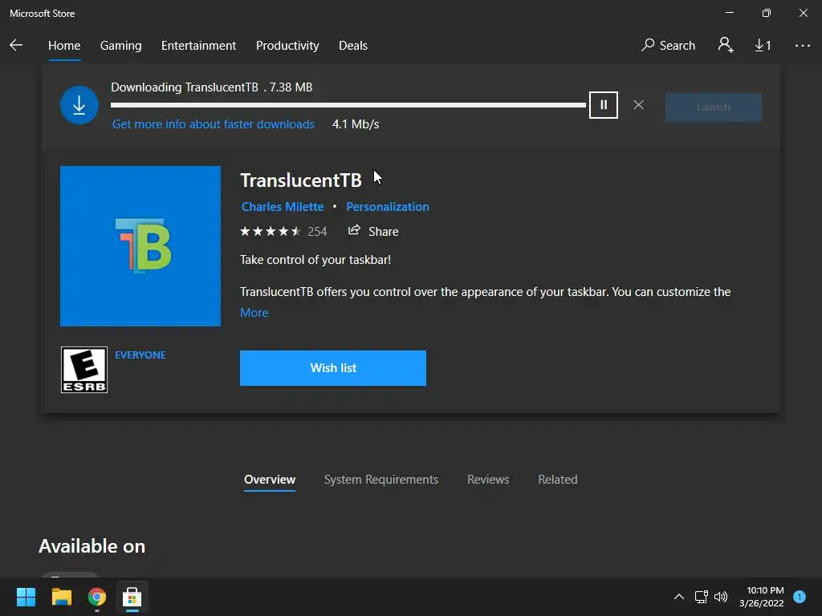Viewport: 822px width, 616px height.
Task: Go back with the back arrow
Action: pos(16,45)
